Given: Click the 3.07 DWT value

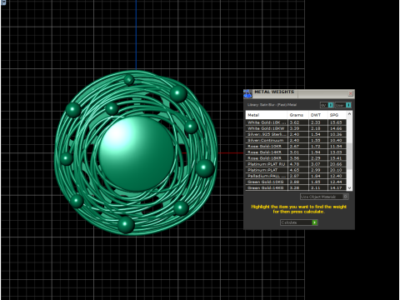Looking at the screenshot, I should tap(316, 164).
